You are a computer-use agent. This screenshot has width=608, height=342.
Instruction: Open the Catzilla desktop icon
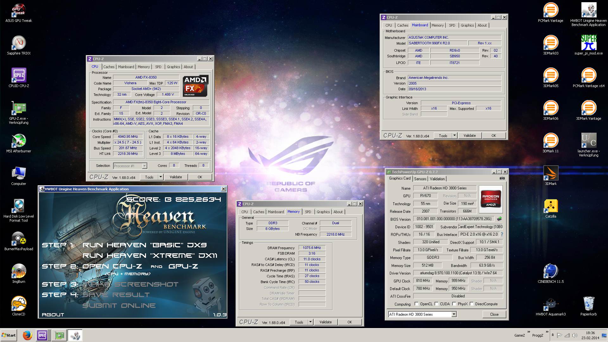pos(551,208)
